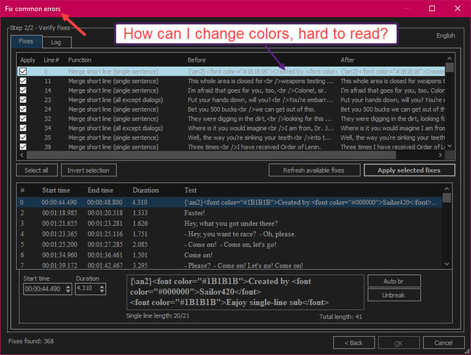Sort fixes by Function column header
This screenshot has height=355, width=471.
[79, 60]
